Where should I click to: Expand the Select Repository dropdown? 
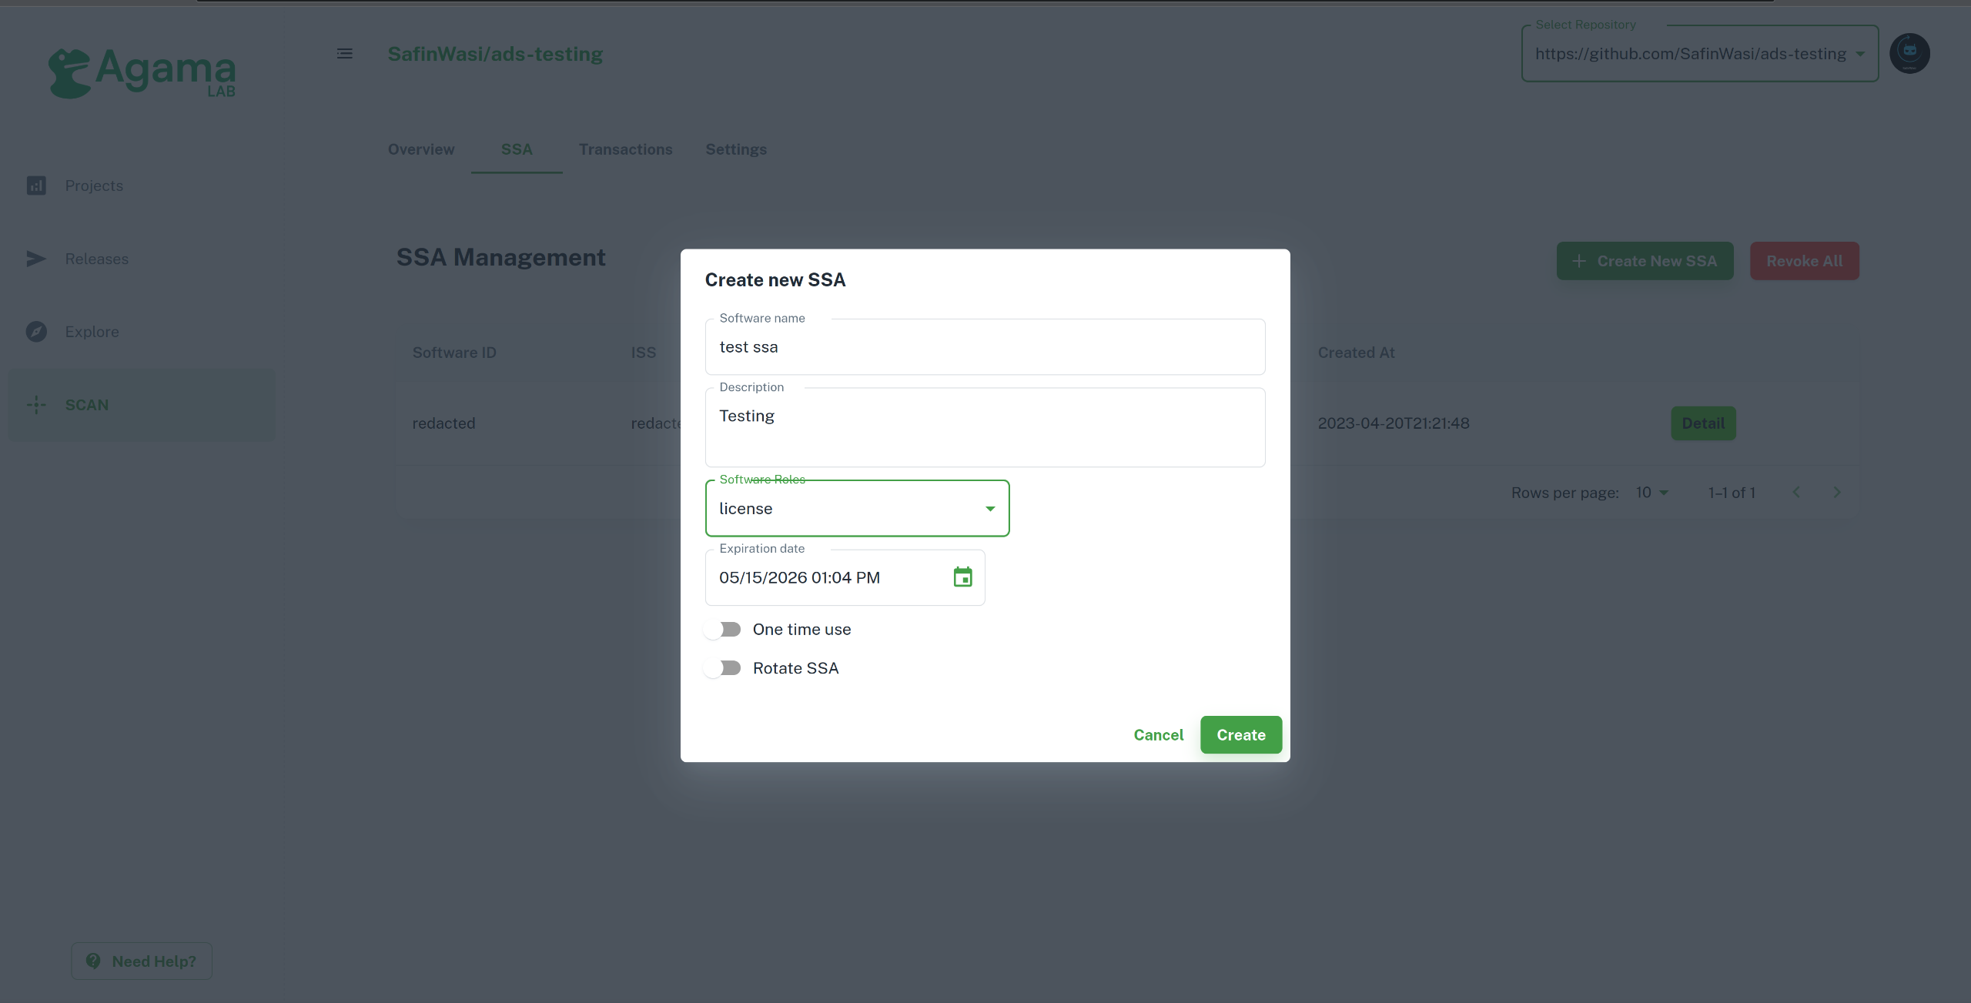[1860, 53]
